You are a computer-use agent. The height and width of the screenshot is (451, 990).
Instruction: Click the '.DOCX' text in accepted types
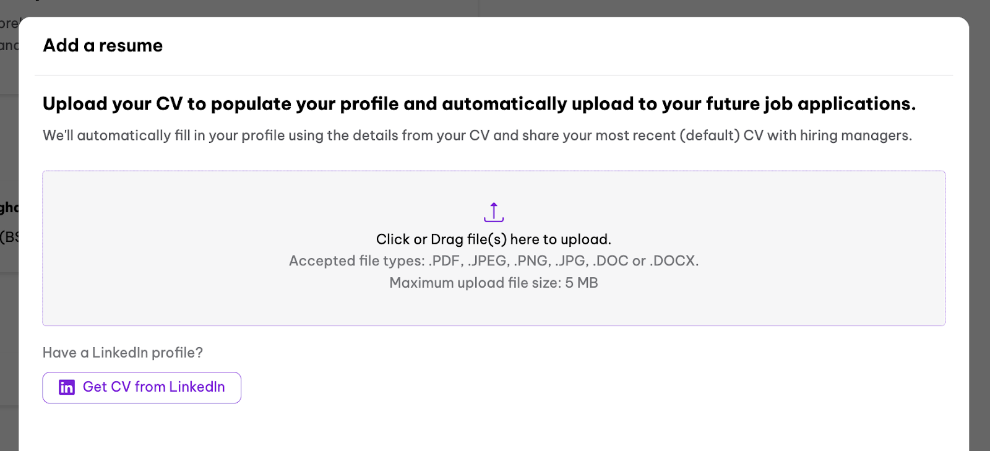674,261
